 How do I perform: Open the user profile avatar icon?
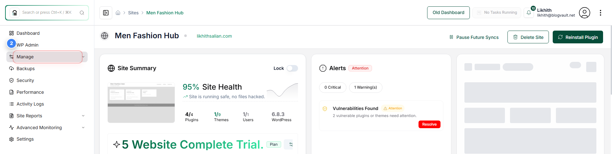[585, 13]
